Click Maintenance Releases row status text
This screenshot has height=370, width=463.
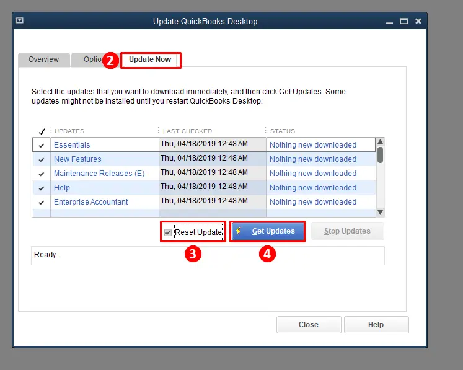point(313,174)
